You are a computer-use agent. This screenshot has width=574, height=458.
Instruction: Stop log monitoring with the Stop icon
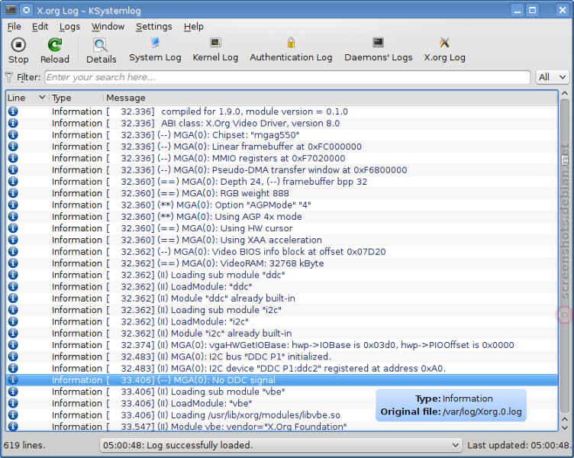click(x=18, y=50)
